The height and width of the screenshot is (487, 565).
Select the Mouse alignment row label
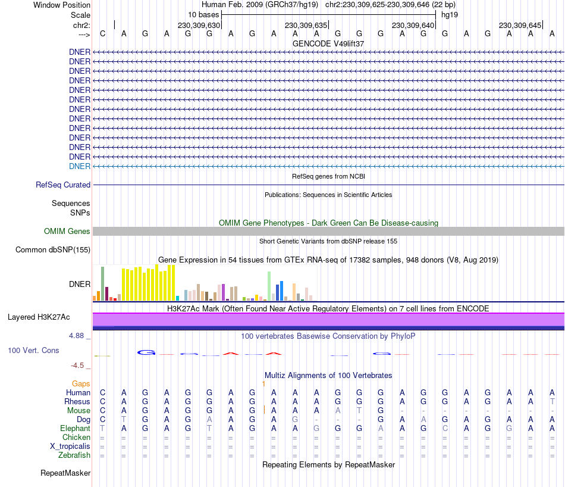point(79,411)
